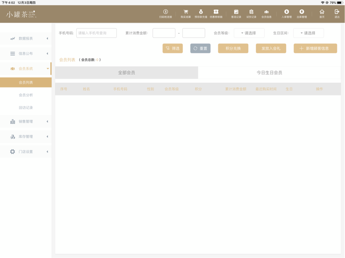Screen dimensions: 345x258
Task: Click the status bar time 下午4:02
Action: click(8, 3)
